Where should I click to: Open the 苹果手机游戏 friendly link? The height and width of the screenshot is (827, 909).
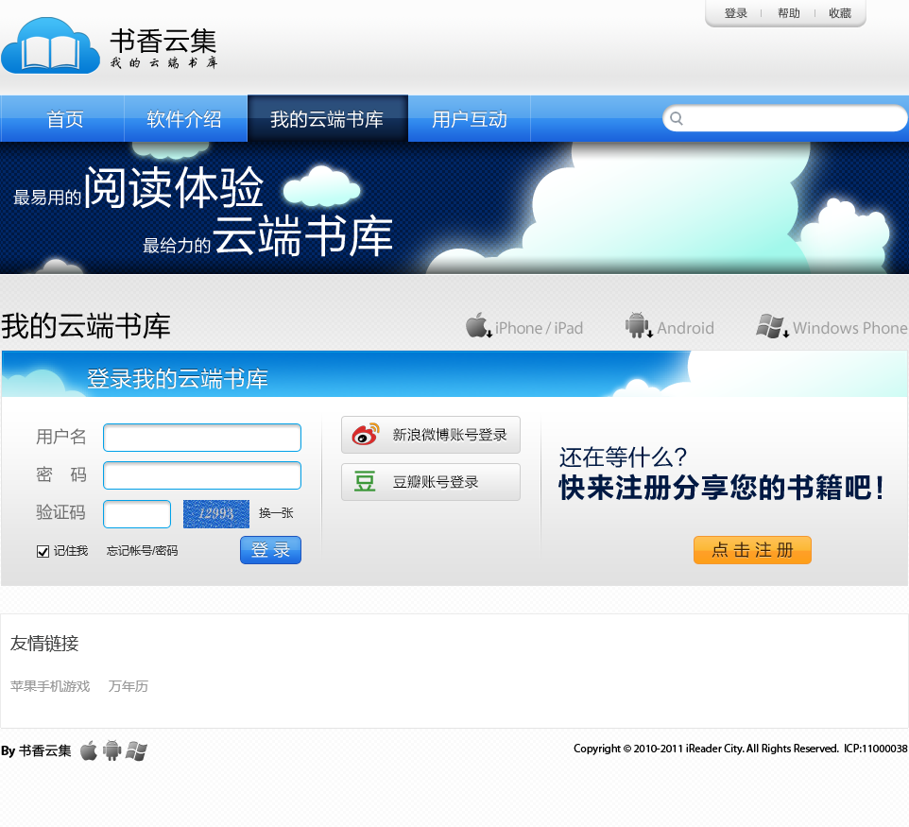50,686
